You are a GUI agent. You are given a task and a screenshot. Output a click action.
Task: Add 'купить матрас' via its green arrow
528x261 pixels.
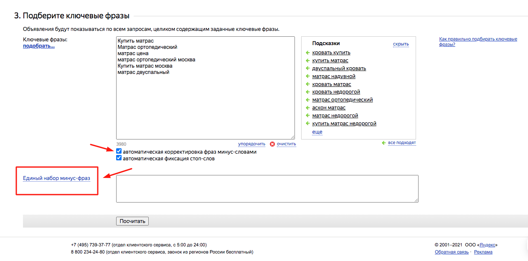[x=307, y=61]
